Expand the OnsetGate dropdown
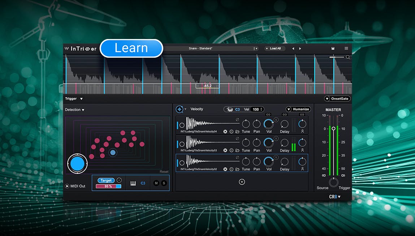Image resolution: width=415 pixels, height=236 pixels. 337,99
